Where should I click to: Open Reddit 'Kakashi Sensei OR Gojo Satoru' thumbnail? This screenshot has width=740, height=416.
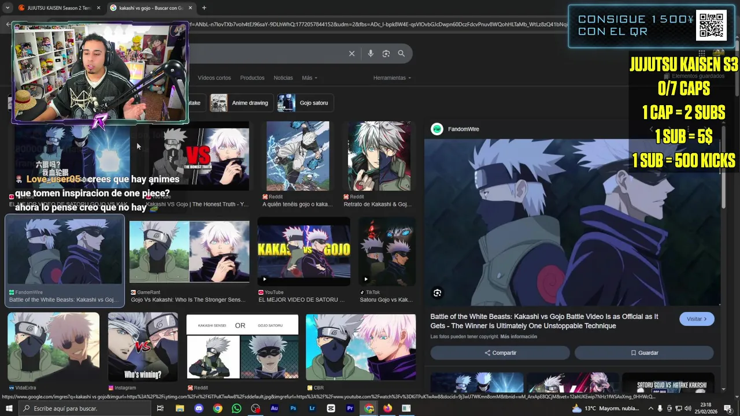coord(242,347)
